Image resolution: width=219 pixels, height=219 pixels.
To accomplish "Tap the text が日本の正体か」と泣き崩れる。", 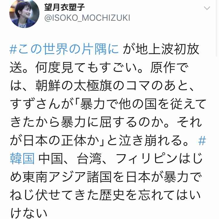I will (100, 140).
